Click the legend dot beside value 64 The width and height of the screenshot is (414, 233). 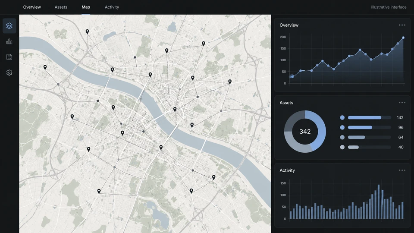click(x=342, y=137)
